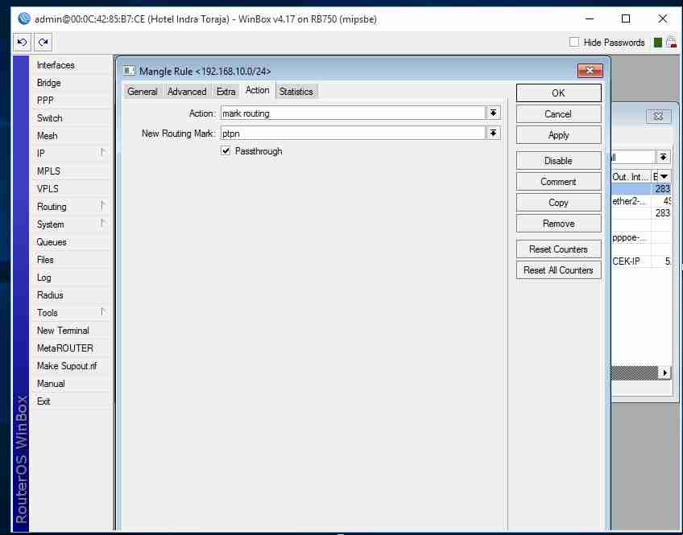
Task: Click the Comment button
Action: [x=558, y=181]
